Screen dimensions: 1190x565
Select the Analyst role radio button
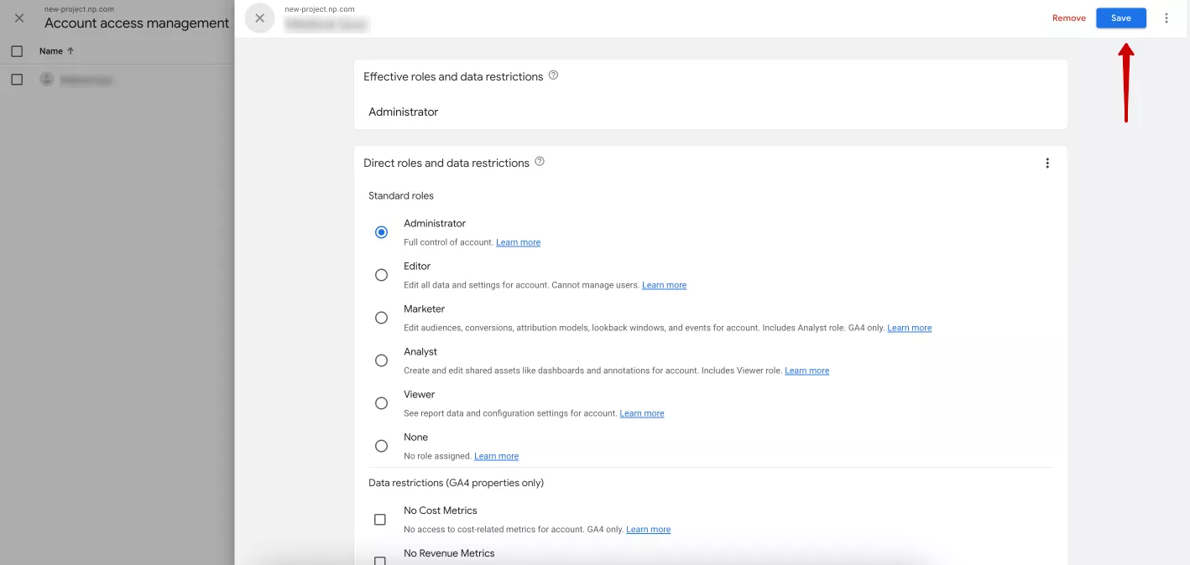click(381, 360)
